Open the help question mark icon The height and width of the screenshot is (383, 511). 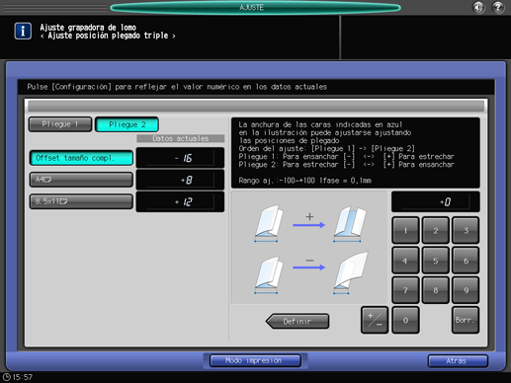click(x=498, y=7)
